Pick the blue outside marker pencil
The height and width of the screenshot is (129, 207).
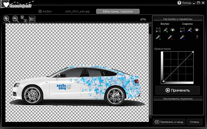coord(182,37)
